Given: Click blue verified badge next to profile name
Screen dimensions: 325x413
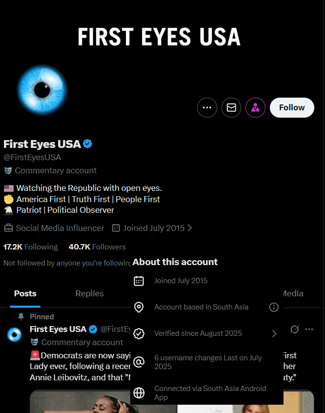Looking at the screenshot, I should click(87, 144).
